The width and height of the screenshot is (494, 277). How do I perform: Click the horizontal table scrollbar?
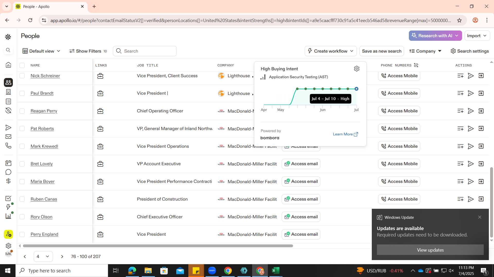tap(158, 246)
